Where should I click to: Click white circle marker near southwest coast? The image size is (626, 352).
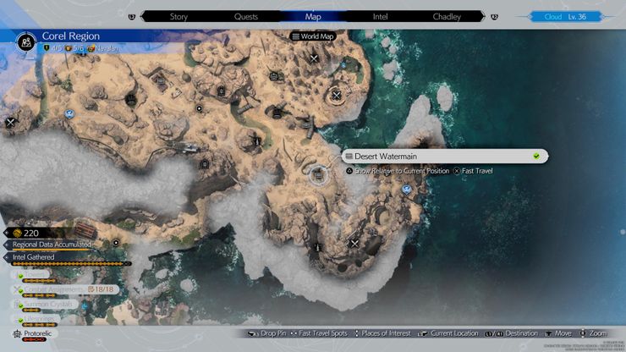click(116, 243)
